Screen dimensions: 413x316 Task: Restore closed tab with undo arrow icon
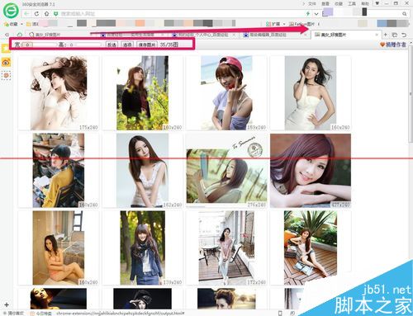pos(404,35)
